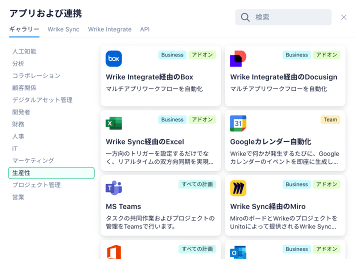Click Miro card description text

(283, 222)
